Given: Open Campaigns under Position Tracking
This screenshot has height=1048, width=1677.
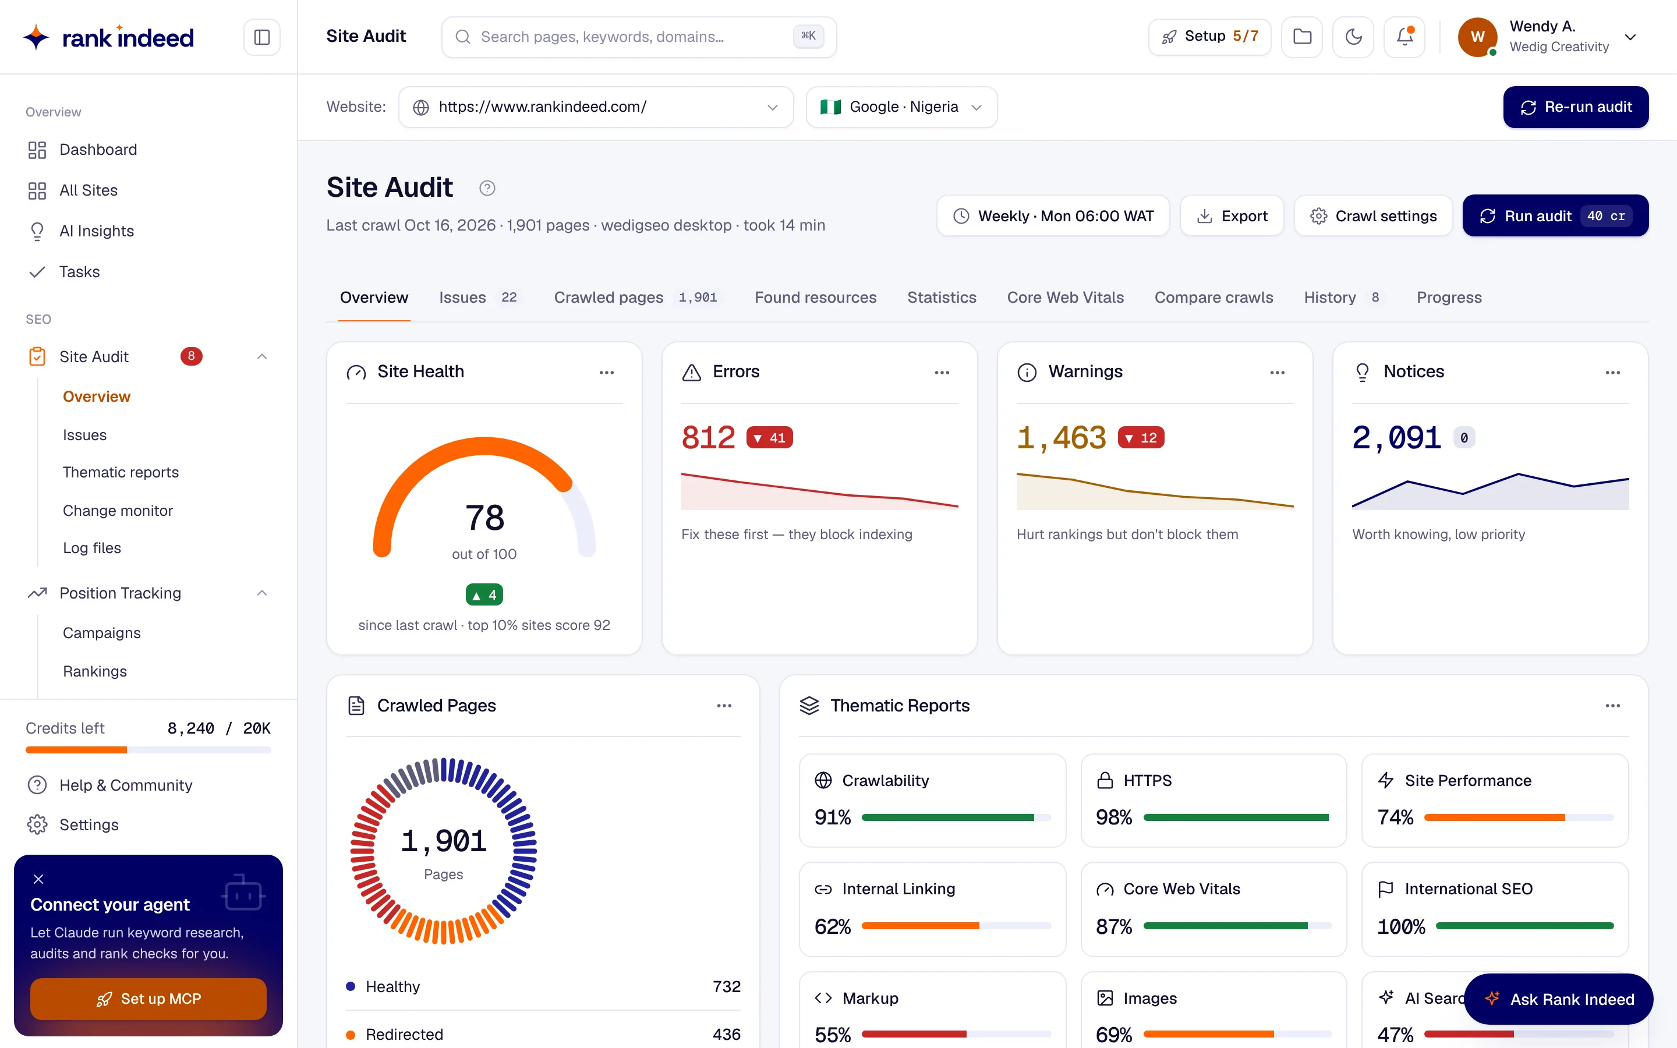Looking at the screenshot, I should pos(102,633).
